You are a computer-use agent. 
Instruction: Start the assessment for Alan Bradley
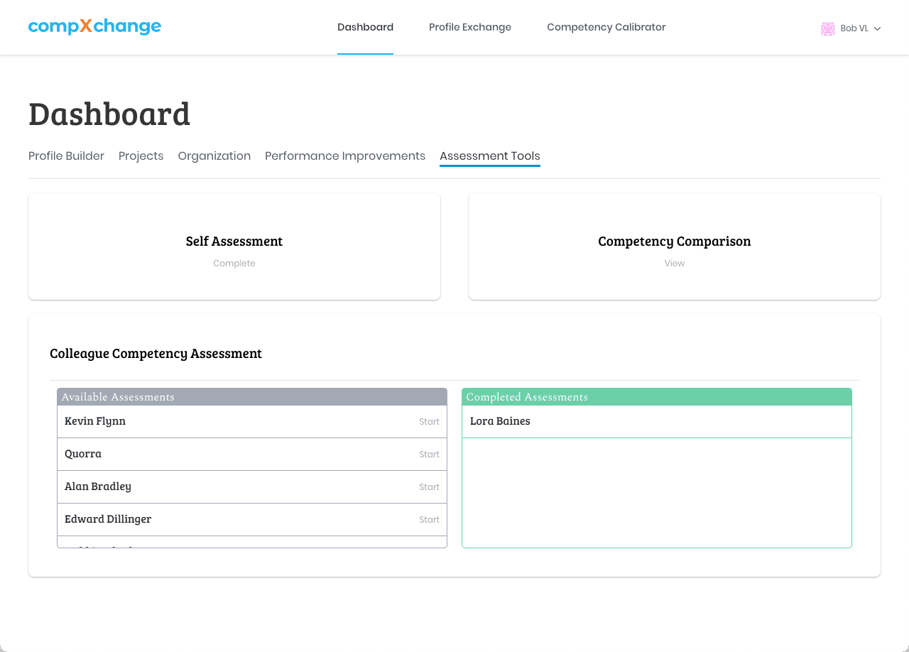429,487
